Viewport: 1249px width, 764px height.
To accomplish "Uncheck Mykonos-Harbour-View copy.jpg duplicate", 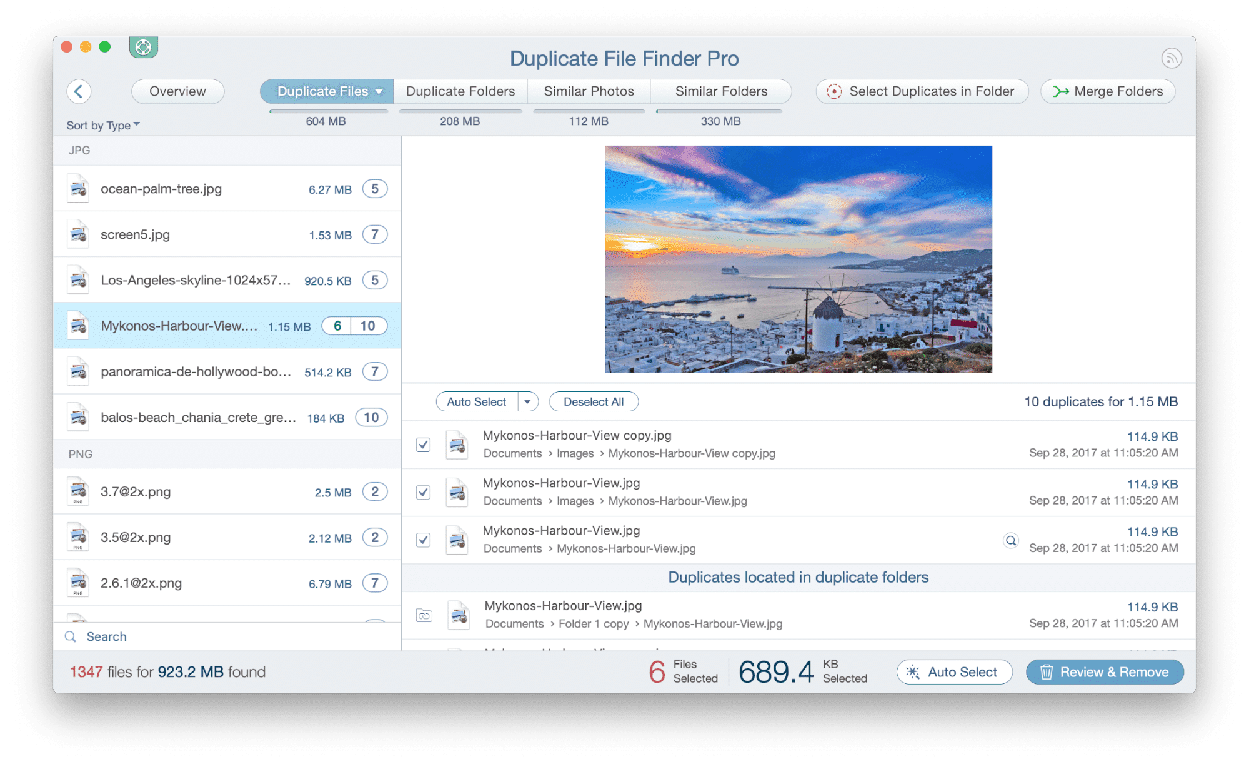I will 423,445.
